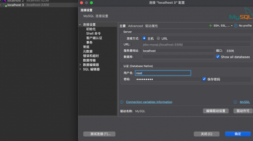Click the 端口 3306 field
The width and height of the screenshot is (253, 141).
pos(230,51)
